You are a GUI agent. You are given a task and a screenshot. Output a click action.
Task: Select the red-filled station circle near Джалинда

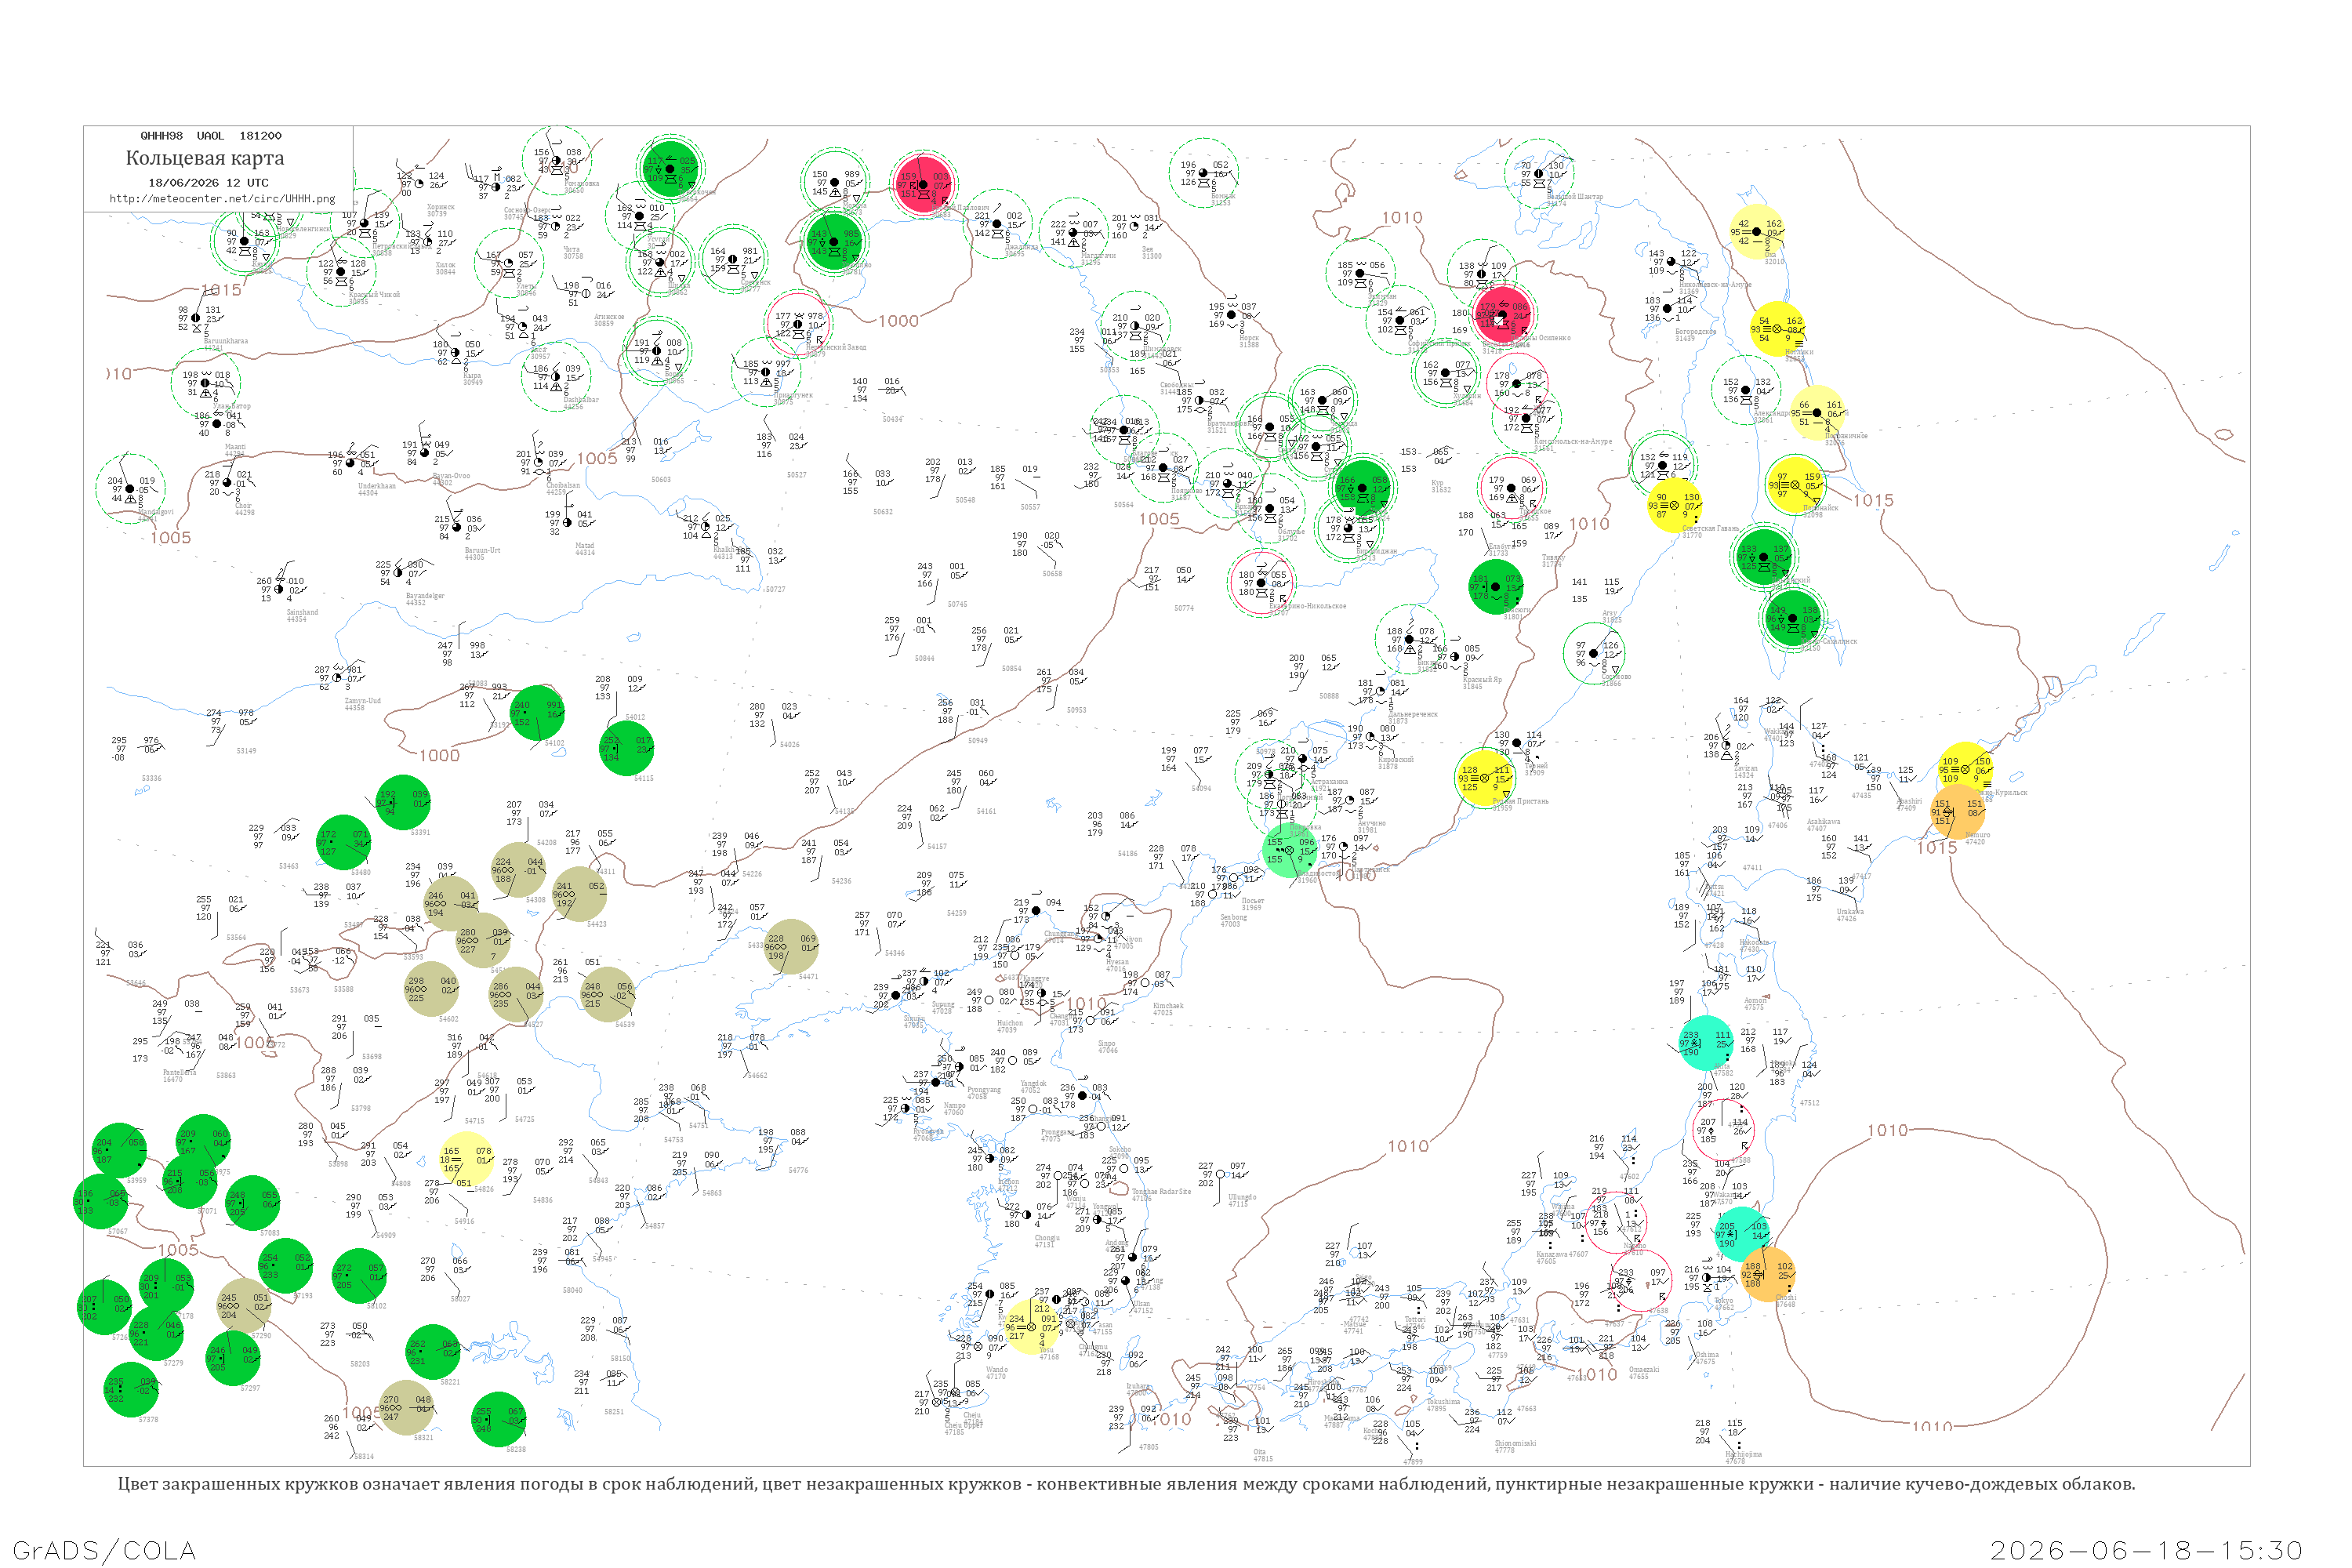coord(924,184)
